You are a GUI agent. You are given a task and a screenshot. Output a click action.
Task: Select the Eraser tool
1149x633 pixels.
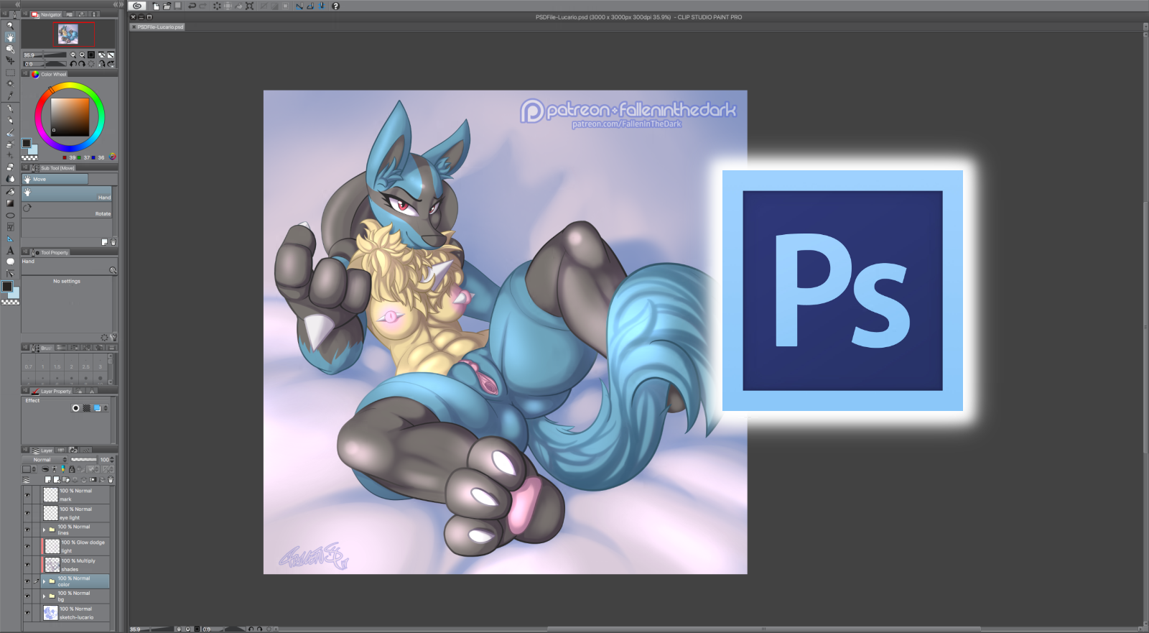[10, 167]
